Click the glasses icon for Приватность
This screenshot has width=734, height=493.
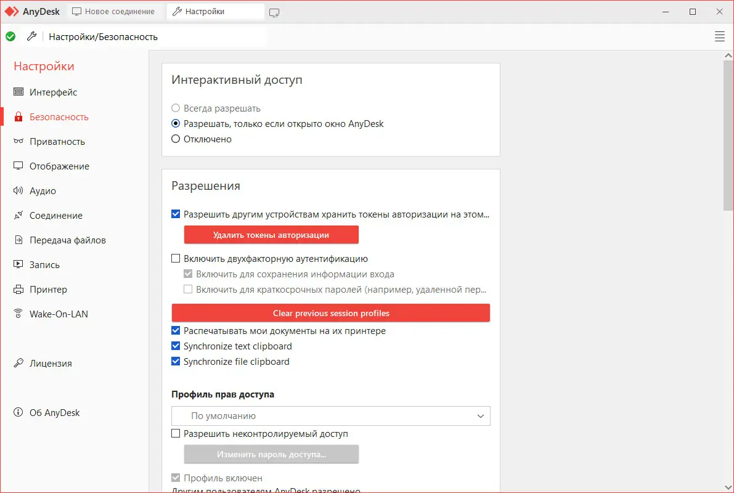pos(18,141)
